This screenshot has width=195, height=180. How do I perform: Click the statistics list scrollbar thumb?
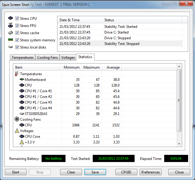tap(179, 100)
